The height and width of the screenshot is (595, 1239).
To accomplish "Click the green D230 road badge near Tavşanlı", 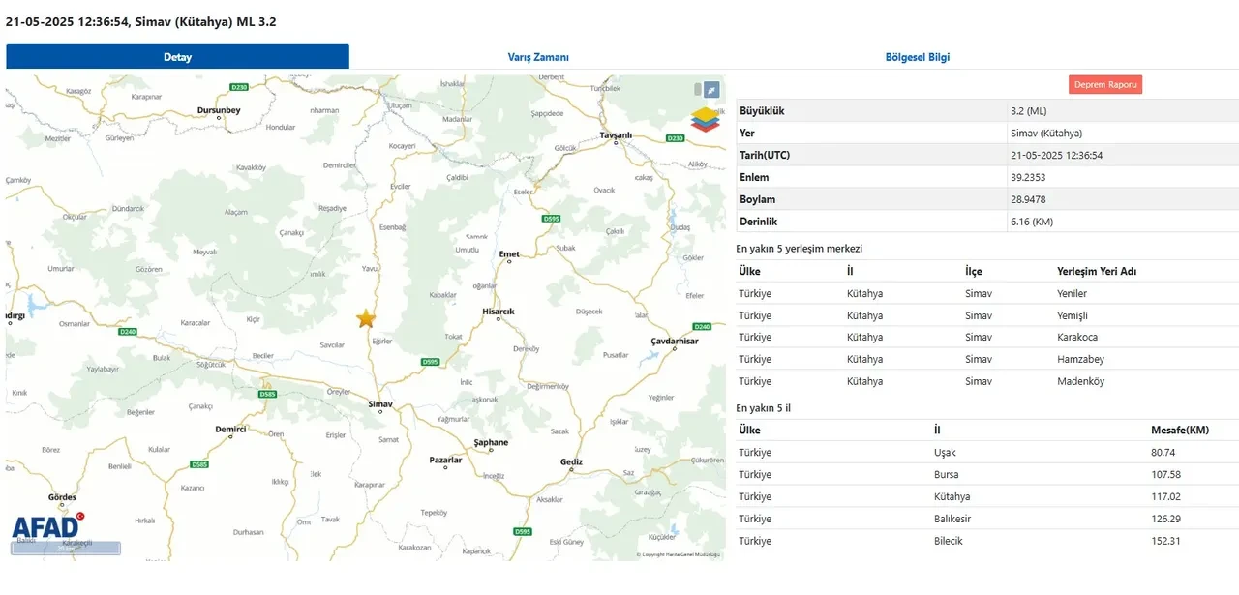I will [x=675, y=138].
